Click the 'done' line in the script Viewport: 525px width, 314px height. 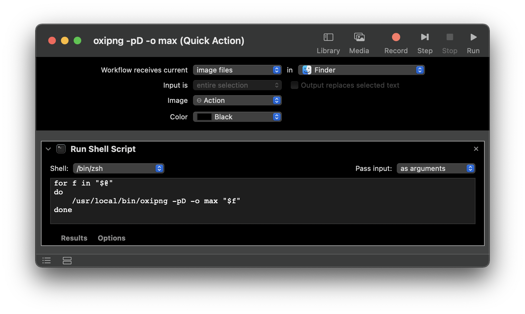click(63, 210)
